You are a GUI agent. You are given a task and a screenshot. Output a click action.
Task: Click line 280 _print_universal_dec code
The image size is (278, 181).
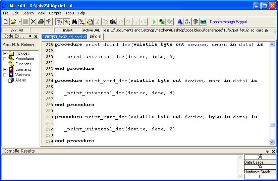click(119, 57)
